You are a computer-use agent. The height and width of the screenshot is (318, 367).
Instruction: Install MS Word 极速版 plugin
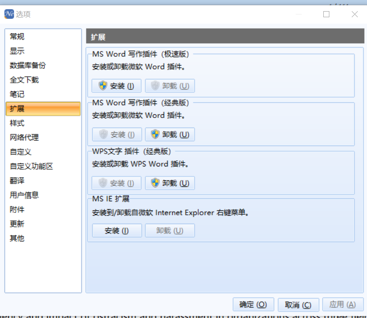click(117, 86)
